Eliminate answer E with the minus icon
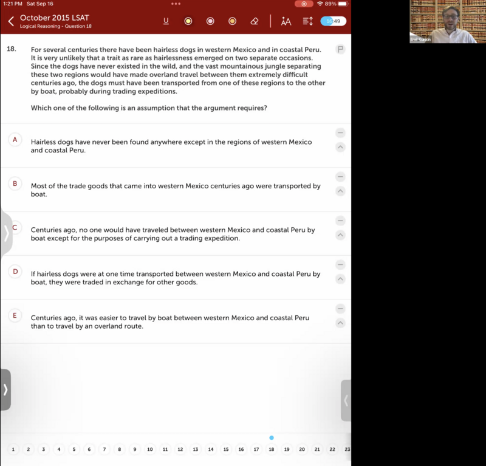 [340, 309]
